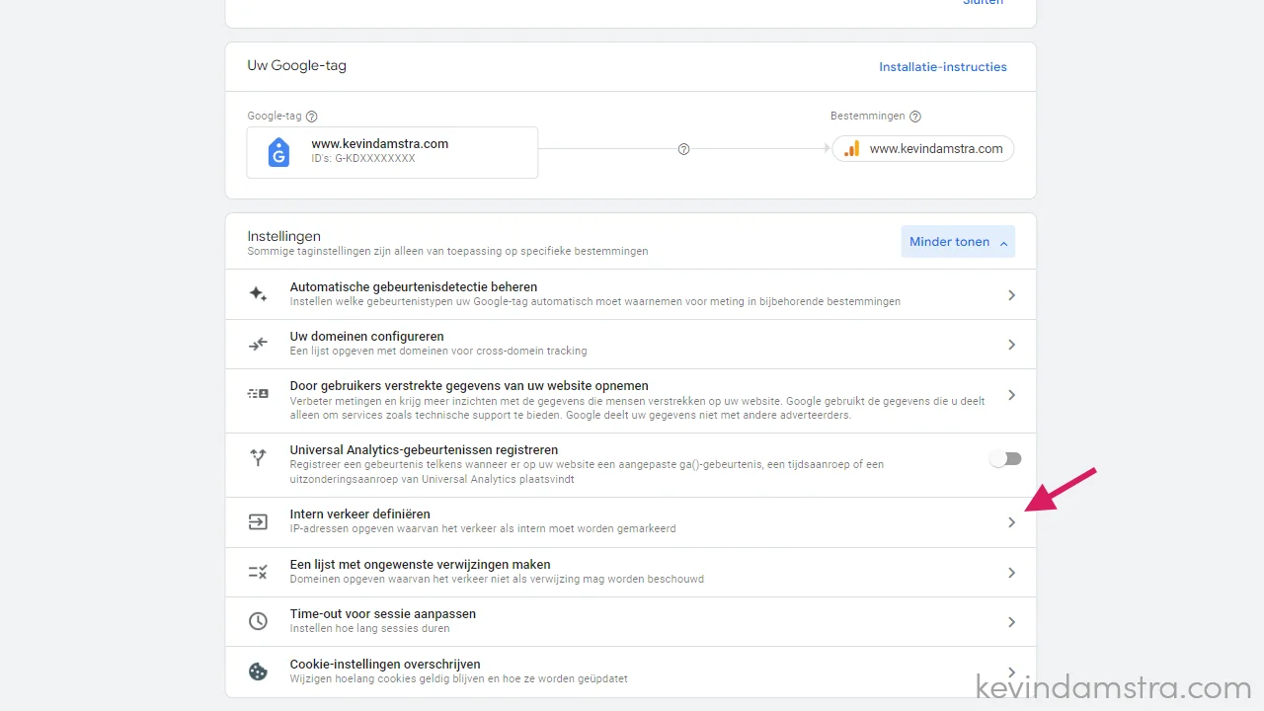Click 'Uw Google-tag' heading
1264x711 pixels.
(297, 66)
